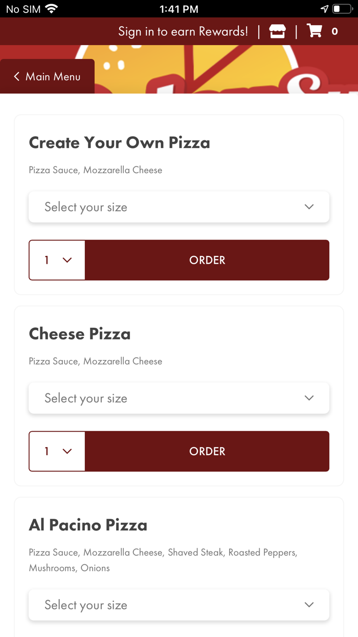Viewport: 358px width, 637px height.
Task: Tap the Cheese Pizza heading
Action: tap(80, 334)
